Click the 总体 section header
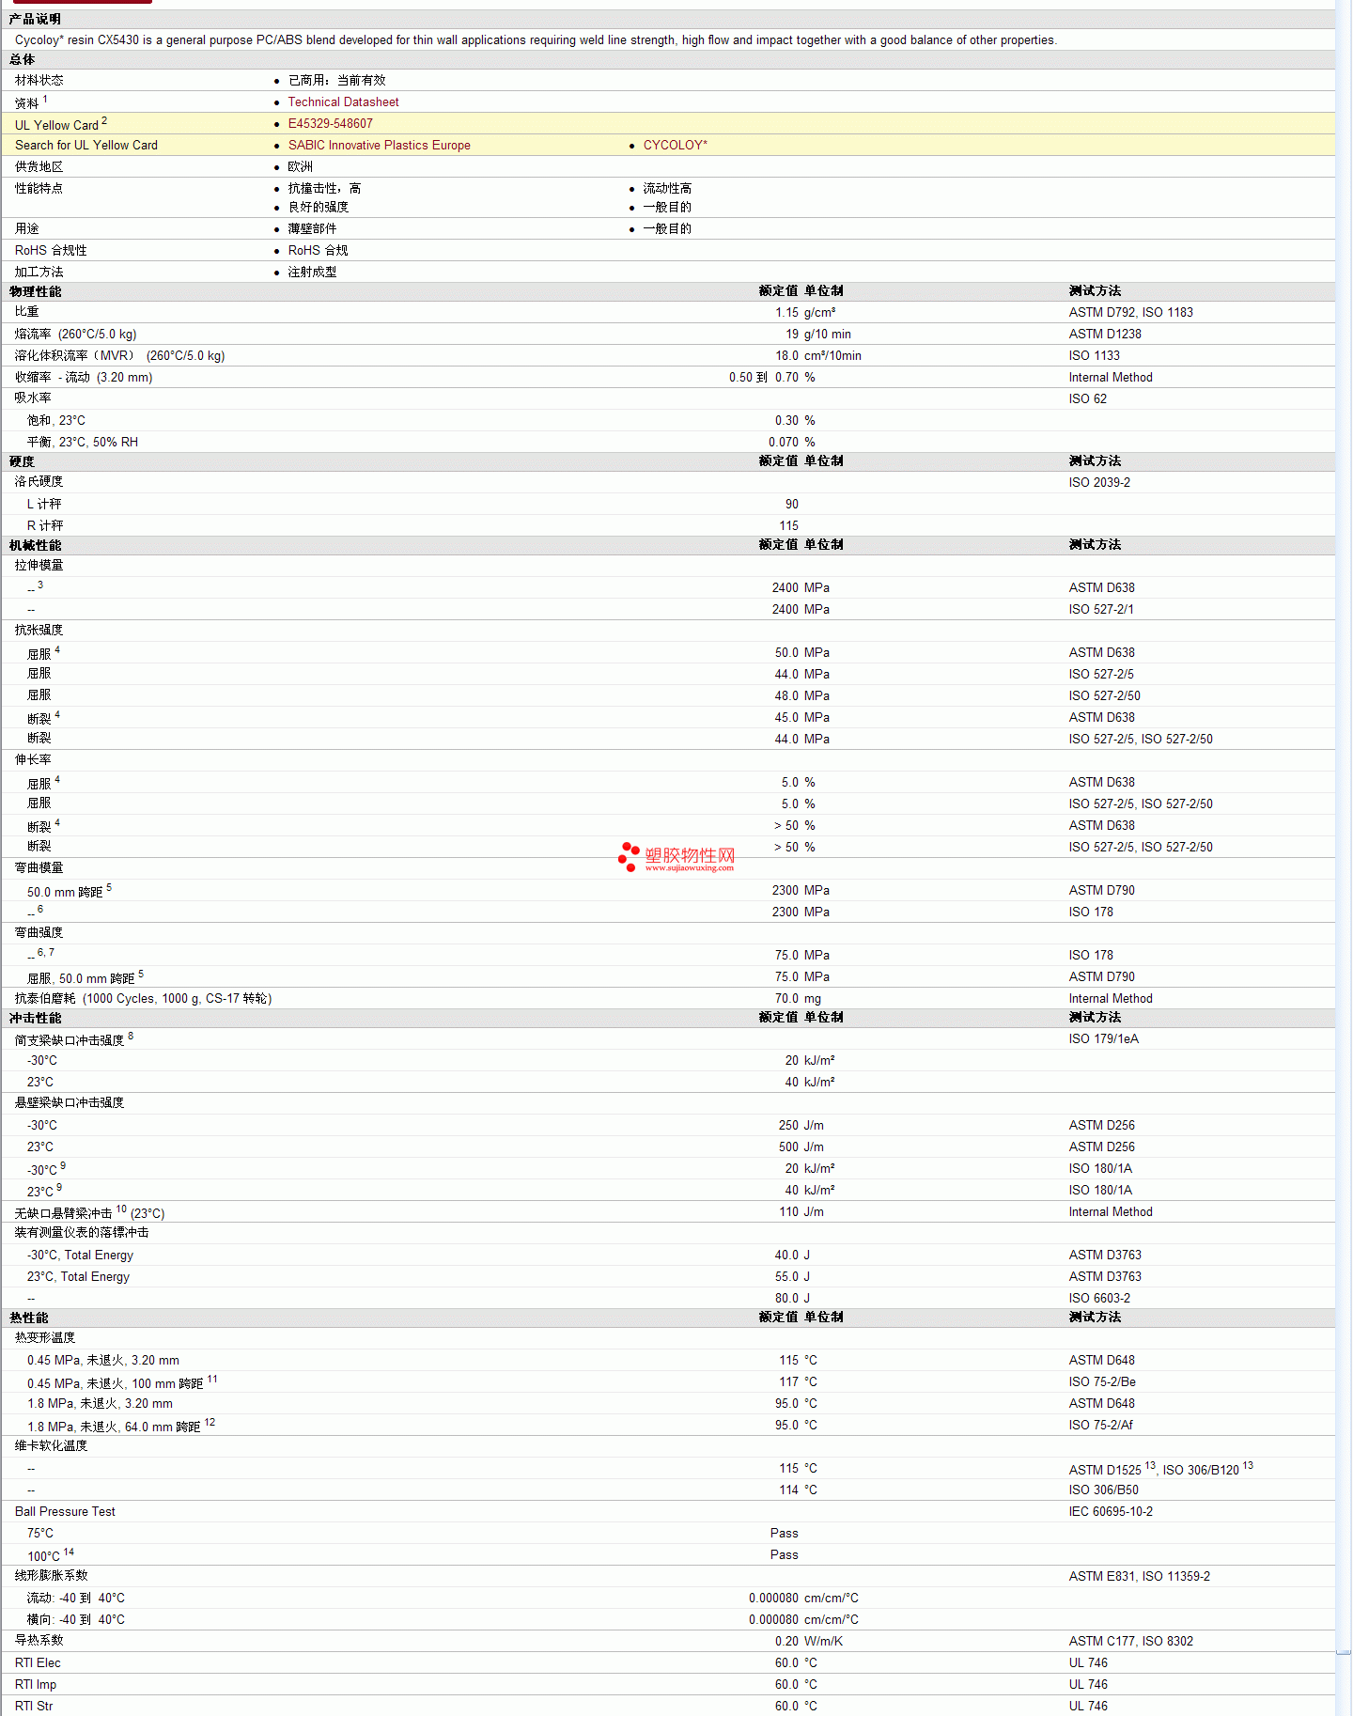Screen dimensions: 1353x1716 tap(22, 59)
